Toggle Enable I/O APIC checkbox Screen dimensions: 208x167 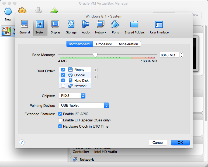60,114
